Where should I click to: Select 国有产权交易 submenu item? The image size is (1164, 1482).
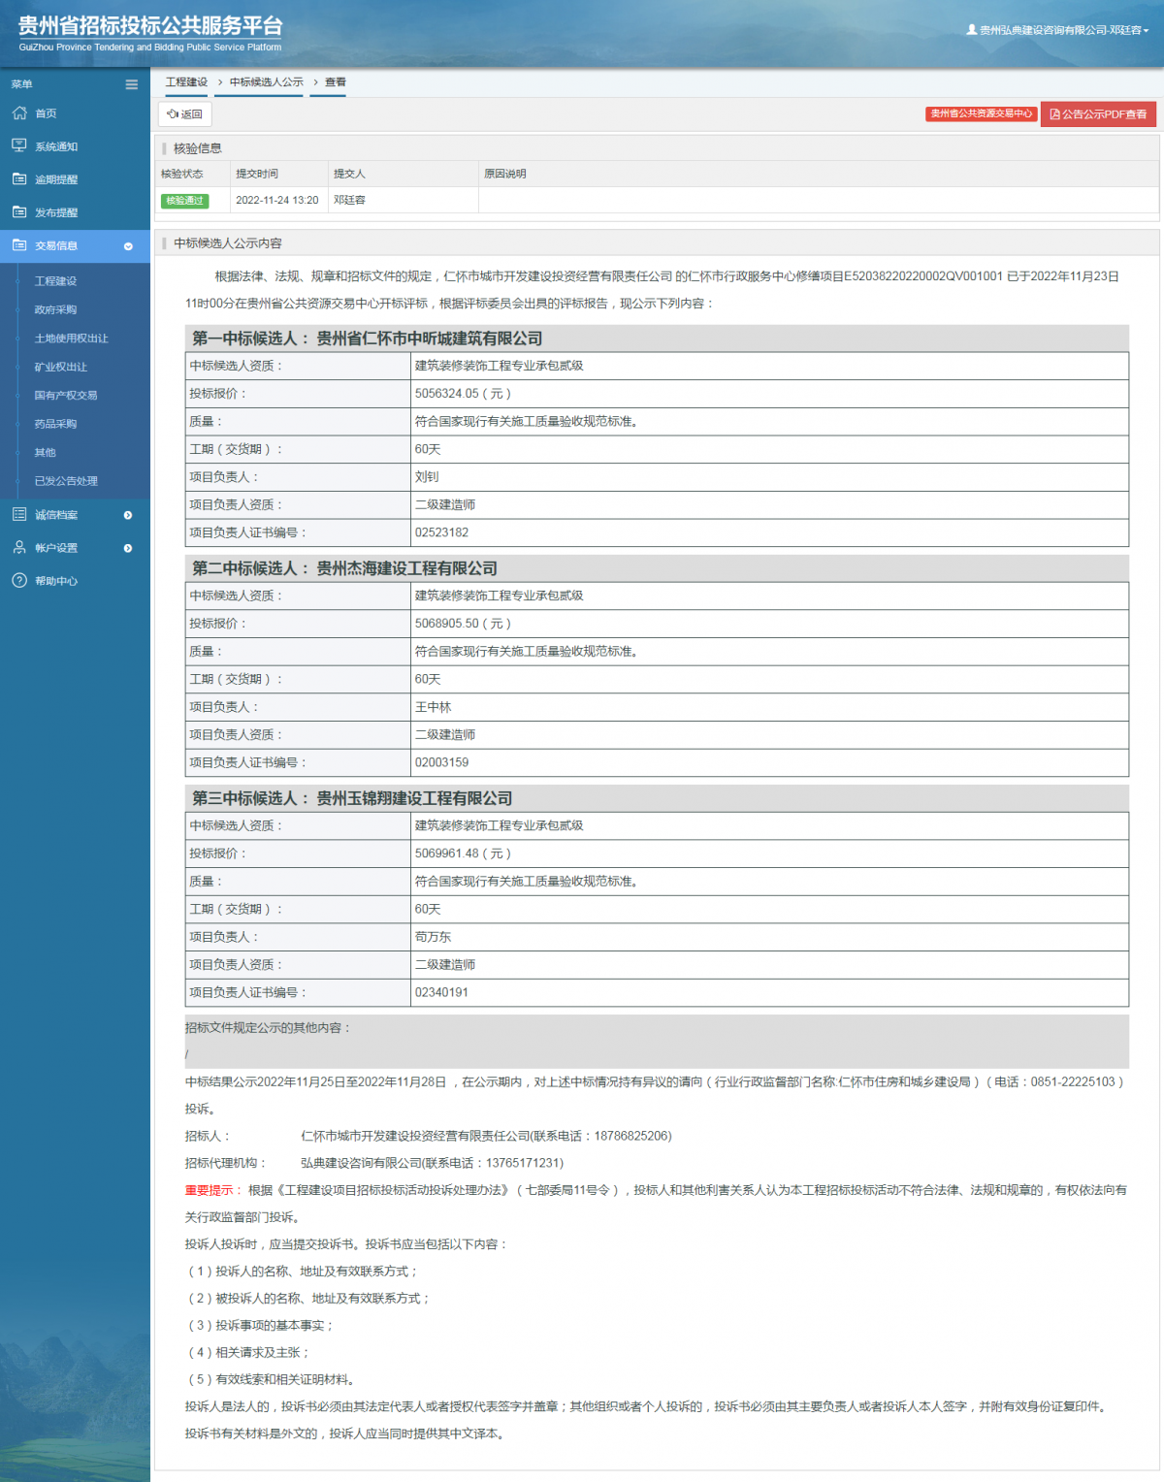tap(66, 395)
